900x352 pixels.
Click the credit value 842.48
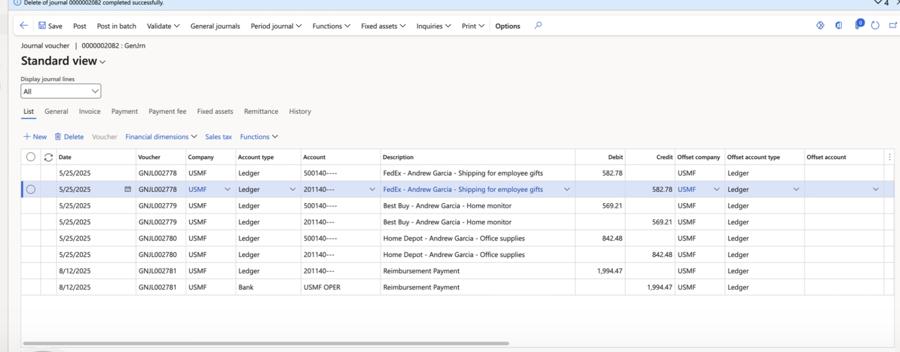tap(662, 254)
